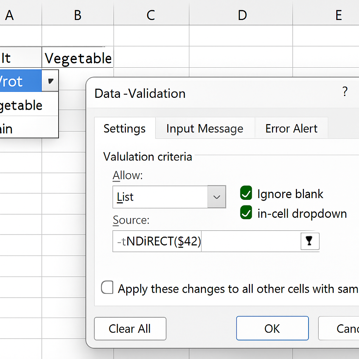Click the OK button
Image resolution: width=359 pixels, height=359 pixels.
coord(272,328)
